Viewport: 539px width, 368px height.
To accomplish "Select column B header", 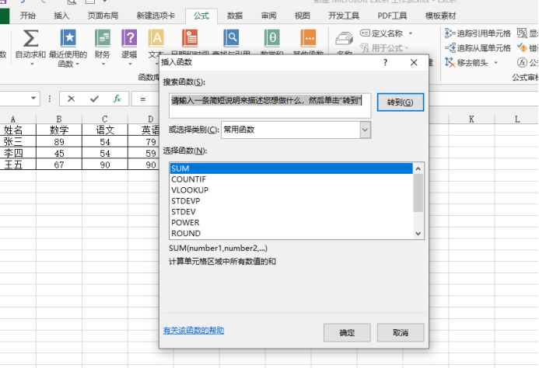I will pos(59,119).
